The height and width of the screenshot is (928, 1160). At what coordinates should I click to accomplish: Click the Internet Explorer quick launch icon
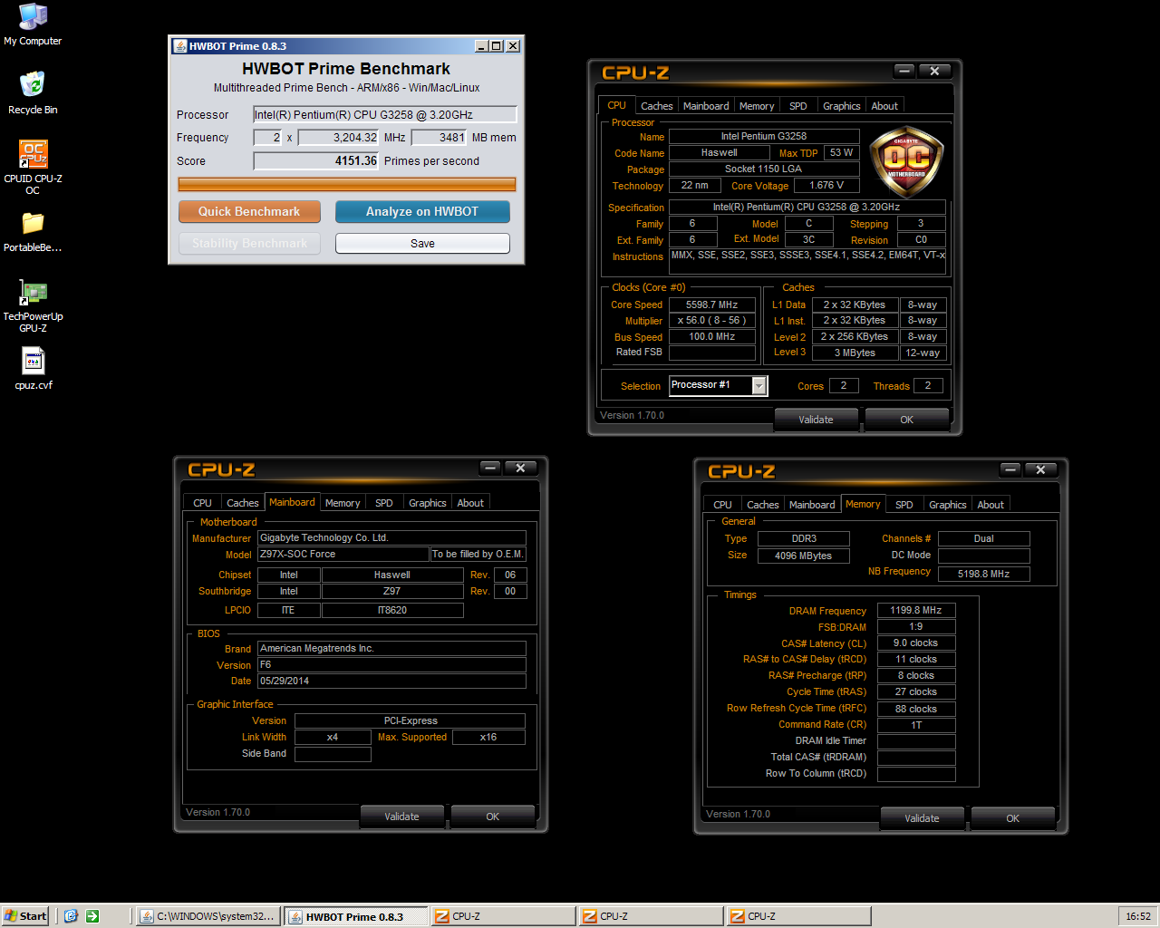tap(71, 916)
